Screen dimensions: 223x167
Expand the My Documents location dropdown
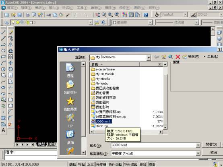click(x=149, y=58)
